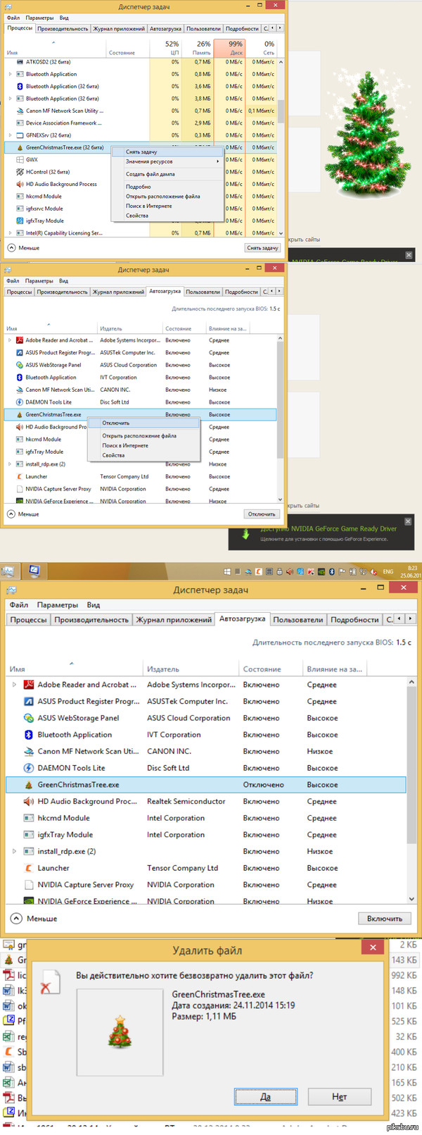
Task: Click DAEMON Tools Lite icon in largest startup list
Action: pyautogui.click(x=29, y=768)
